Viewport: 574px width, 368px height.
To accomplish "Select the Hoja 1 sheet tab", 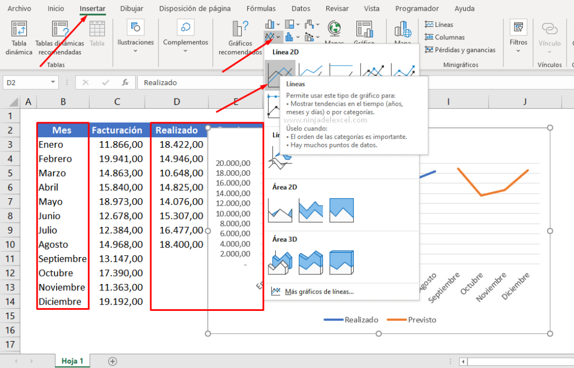I will click(x=72, y=361).
